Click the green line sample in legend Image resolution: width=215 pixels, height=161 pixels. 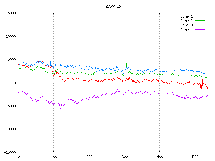tap(200, 21)
